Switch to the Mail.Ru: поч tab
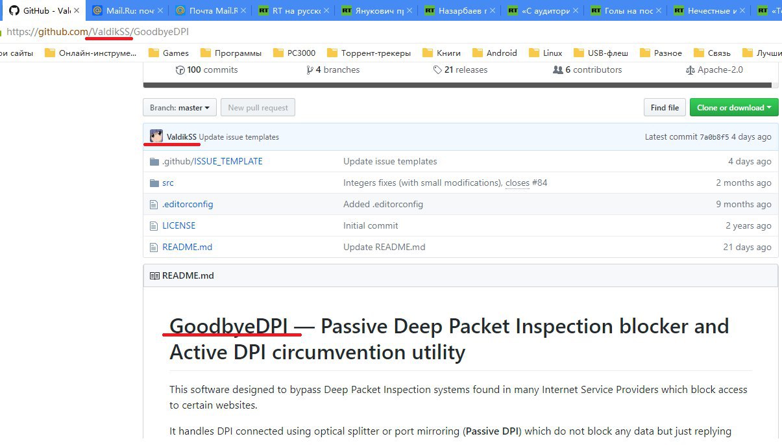The width and height of the screenshot is (782, 445). click(x=126, y=10)
